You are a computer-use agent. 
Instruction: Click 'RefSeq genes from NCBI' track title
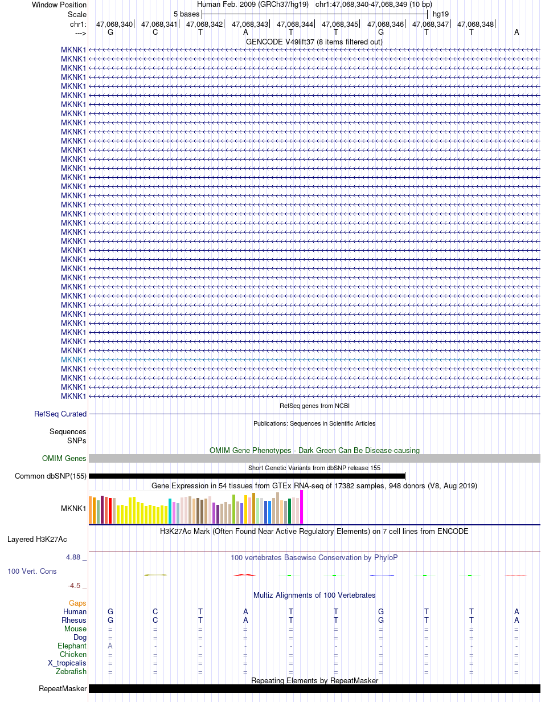tap(314, 406)
